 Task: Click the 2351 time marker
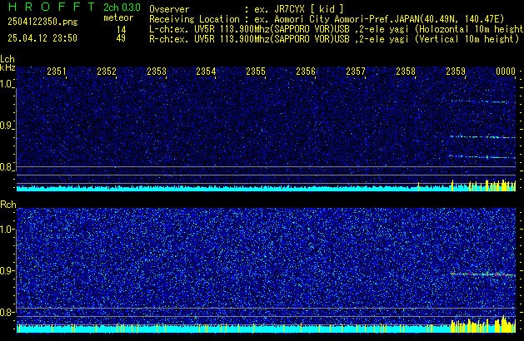click(56, 72)
